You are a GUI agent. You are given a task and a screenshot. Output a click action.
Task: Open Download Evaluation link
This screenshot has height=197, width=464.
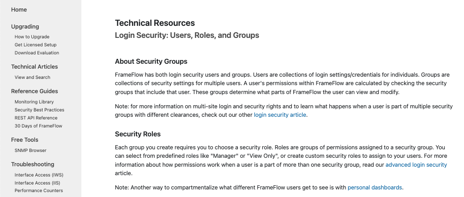(37, 53)
